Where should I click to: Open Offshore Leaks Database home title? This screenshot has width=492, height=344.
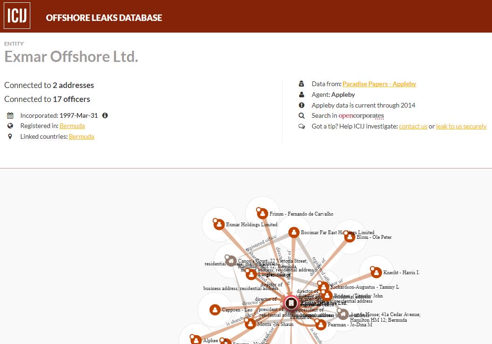pos(104,18)
